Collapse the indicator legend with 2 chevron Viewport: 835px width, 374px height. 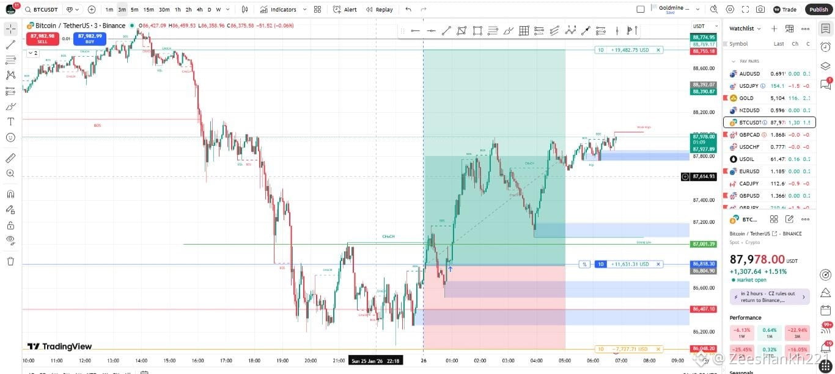[x=33, y=53]
